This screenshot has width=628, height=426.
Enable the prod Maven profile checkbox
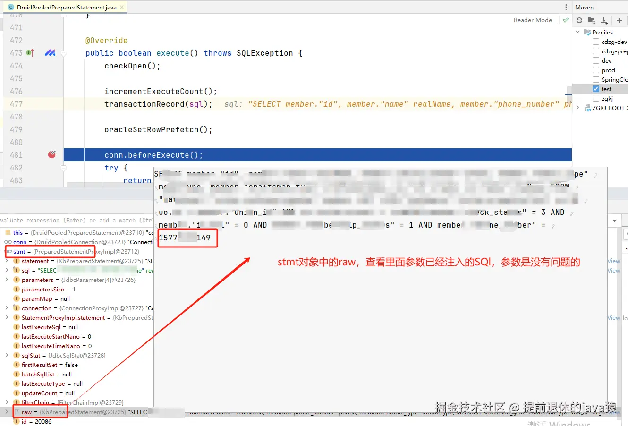(x=596, y=70)
